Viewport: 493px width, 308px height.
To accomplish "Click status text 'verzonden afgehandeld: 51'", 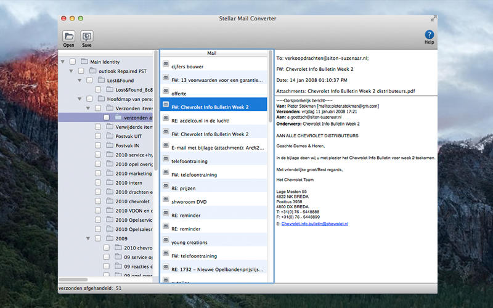I will [x=90, y=288].
